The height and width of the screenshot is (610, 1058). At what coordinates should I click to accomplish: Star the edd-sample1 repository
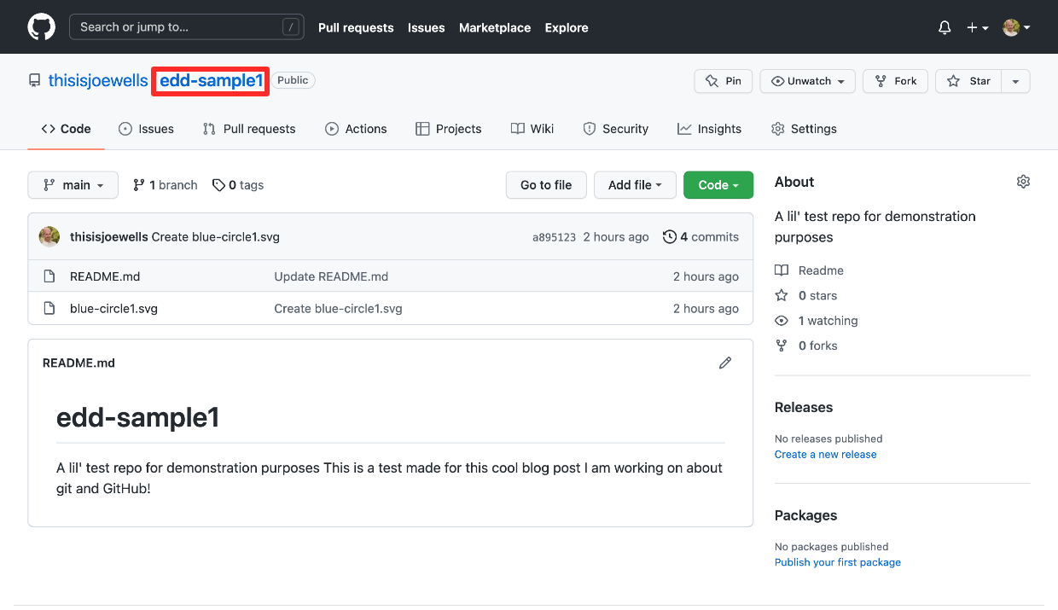click(x=968, y=81)
